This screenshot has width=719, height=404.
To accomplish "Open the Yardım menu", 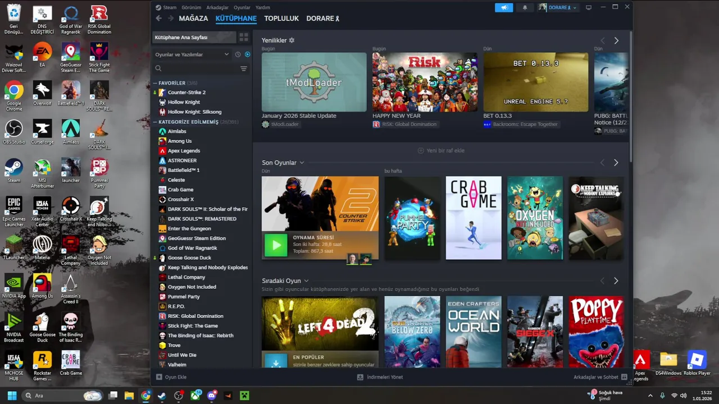I will pyautogui.click(x=263, y=7).
